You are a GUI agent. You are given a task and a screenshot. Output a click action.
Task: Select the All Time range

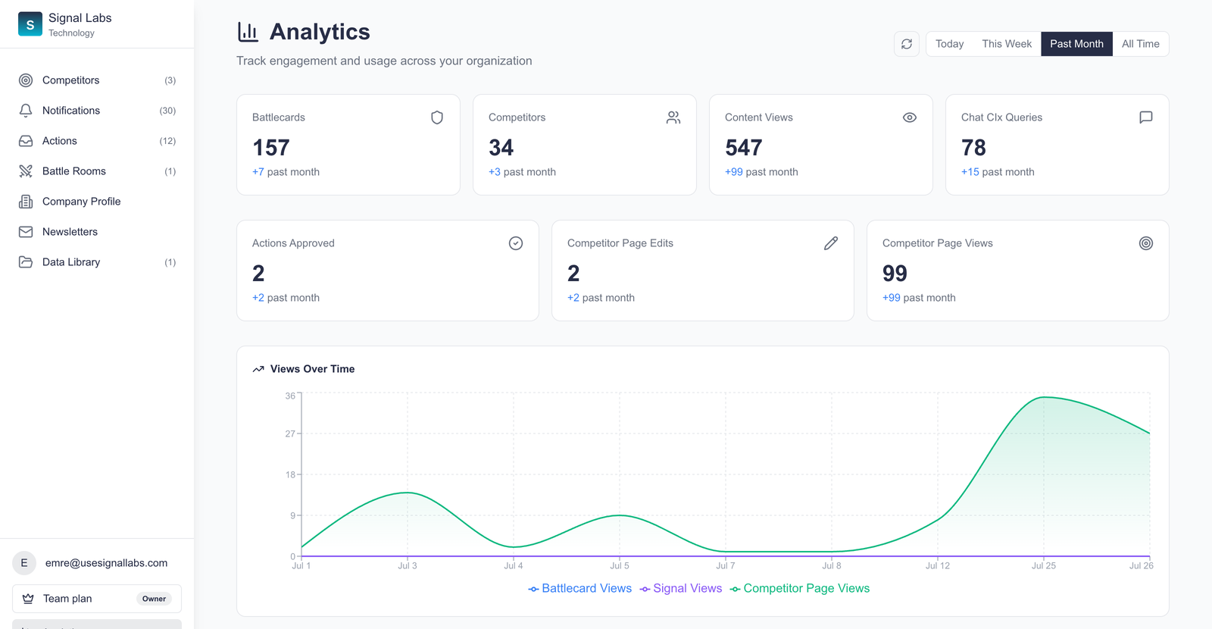[x=1141, y=44]
